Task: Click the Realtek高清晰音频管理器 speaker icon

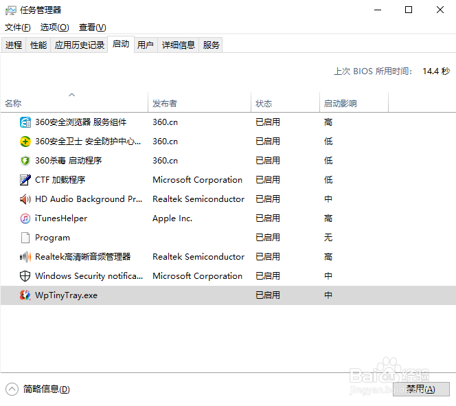Action: (x=25, y=257)
